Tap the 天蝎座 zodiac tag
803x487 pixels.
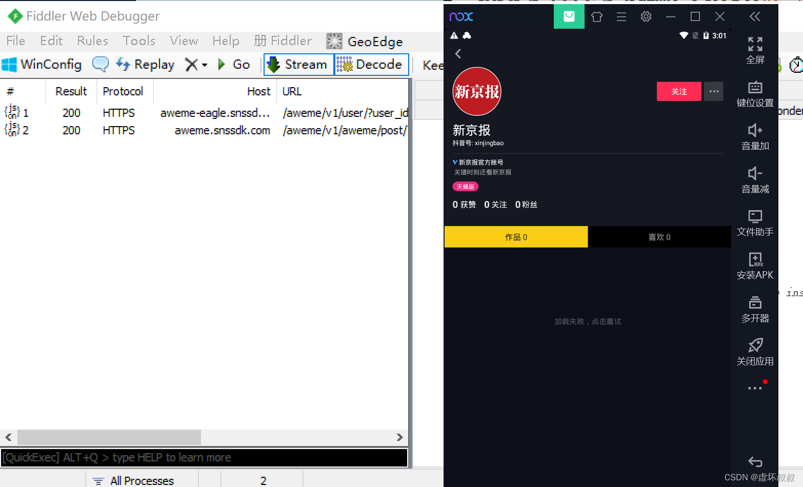click(466, 187)
